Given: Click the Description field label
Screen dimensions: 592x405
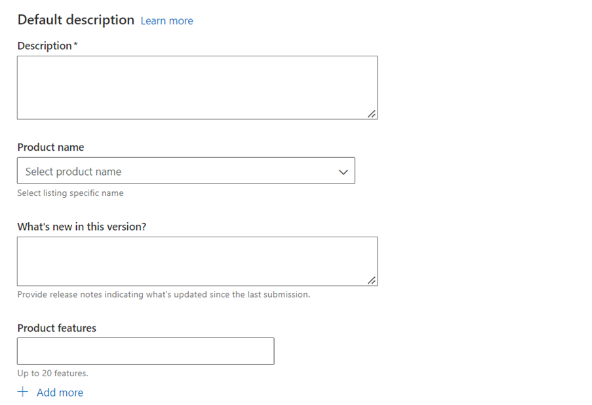Looking at the screenshot, I should [45, 46].
